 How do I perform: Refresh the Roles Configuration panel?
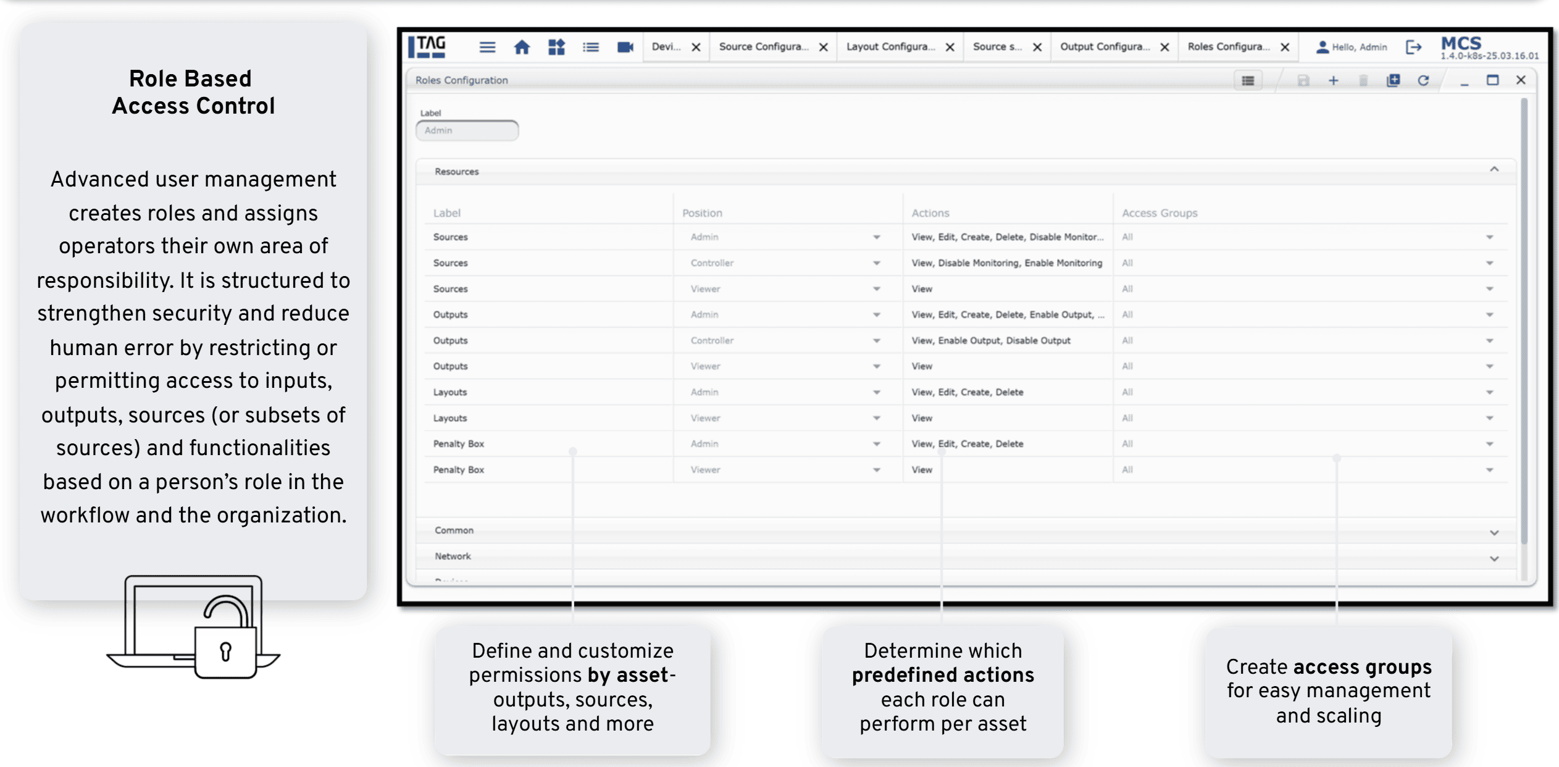pyautogui.click(x=1423, y=80)
